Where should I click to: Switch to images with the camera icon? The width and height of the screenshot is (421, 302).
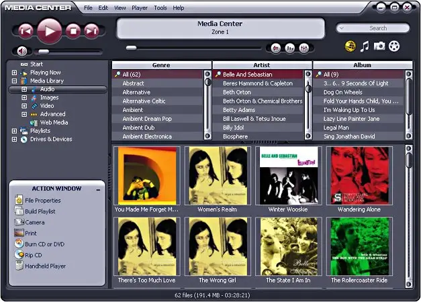(379, 46)
